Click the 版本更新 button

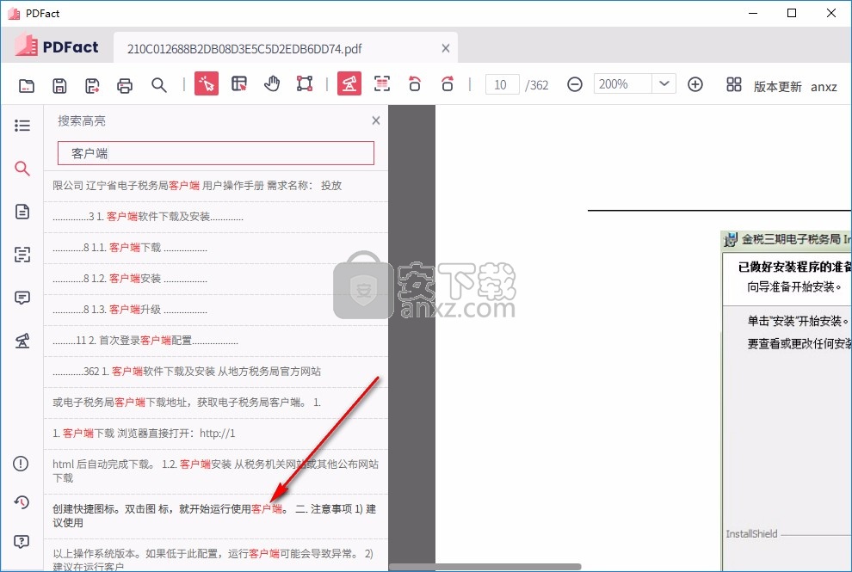point(777,87)
